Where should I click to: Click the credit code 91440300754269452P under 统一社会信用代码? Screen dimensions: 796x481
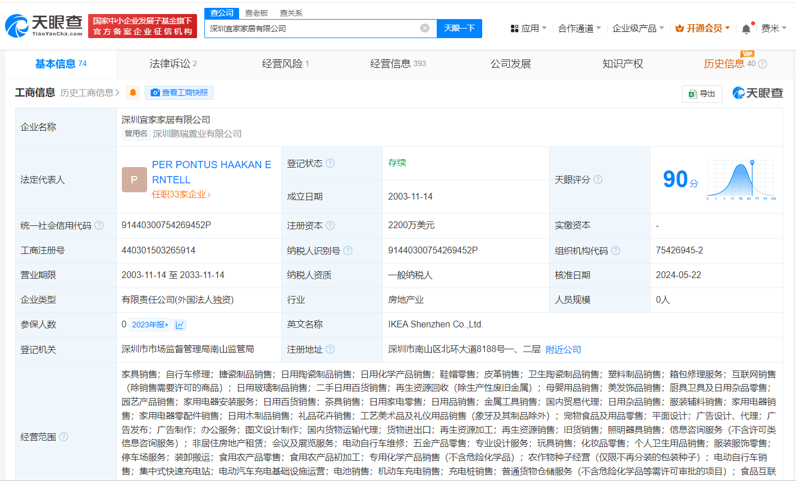(166, 225)
